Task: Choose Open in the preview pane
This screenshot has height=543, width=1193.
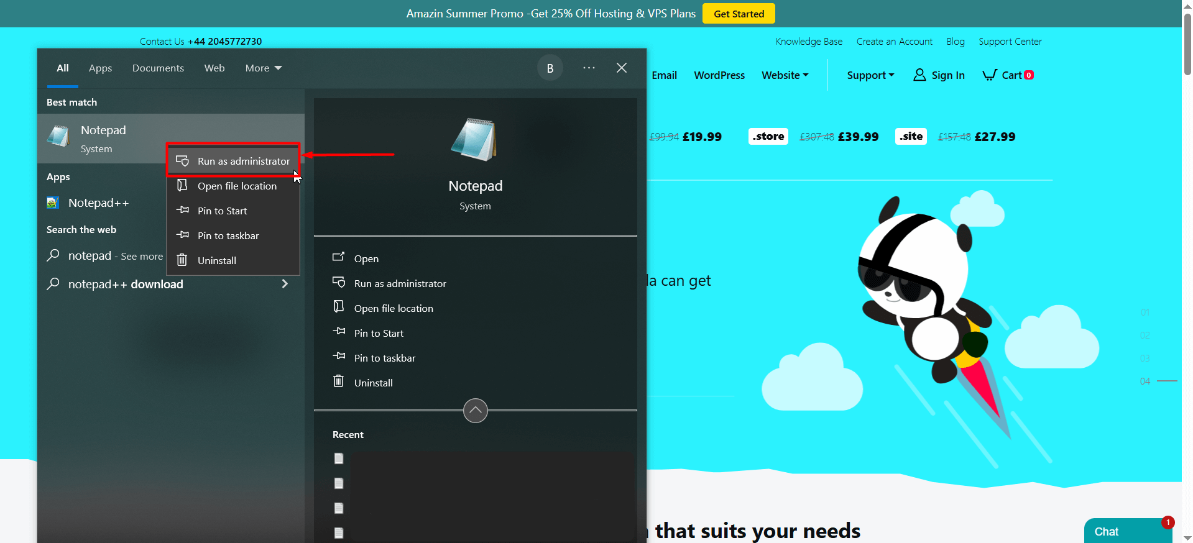Action: coord(476,258)
